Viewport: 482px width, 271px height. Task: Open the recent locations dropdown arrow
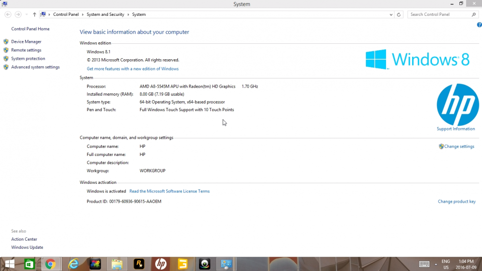tap(27, 14)
